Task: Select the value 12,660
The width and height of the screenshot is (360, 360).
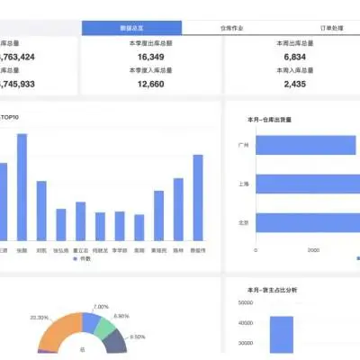Action: click(x=150, y=84)
